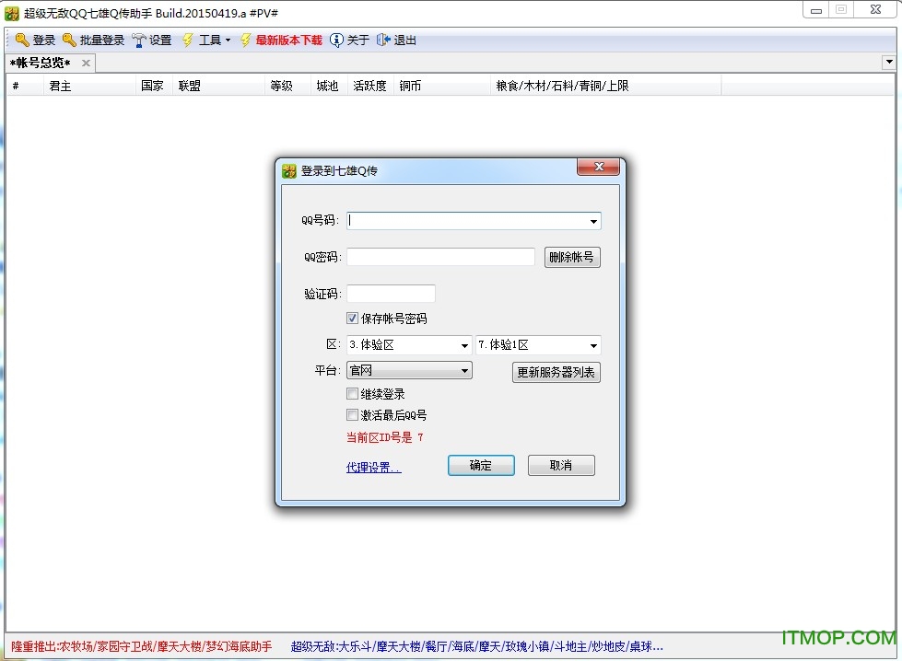Open the tab list arrow at far right
The image size is (902, 661).
point(889,62)
